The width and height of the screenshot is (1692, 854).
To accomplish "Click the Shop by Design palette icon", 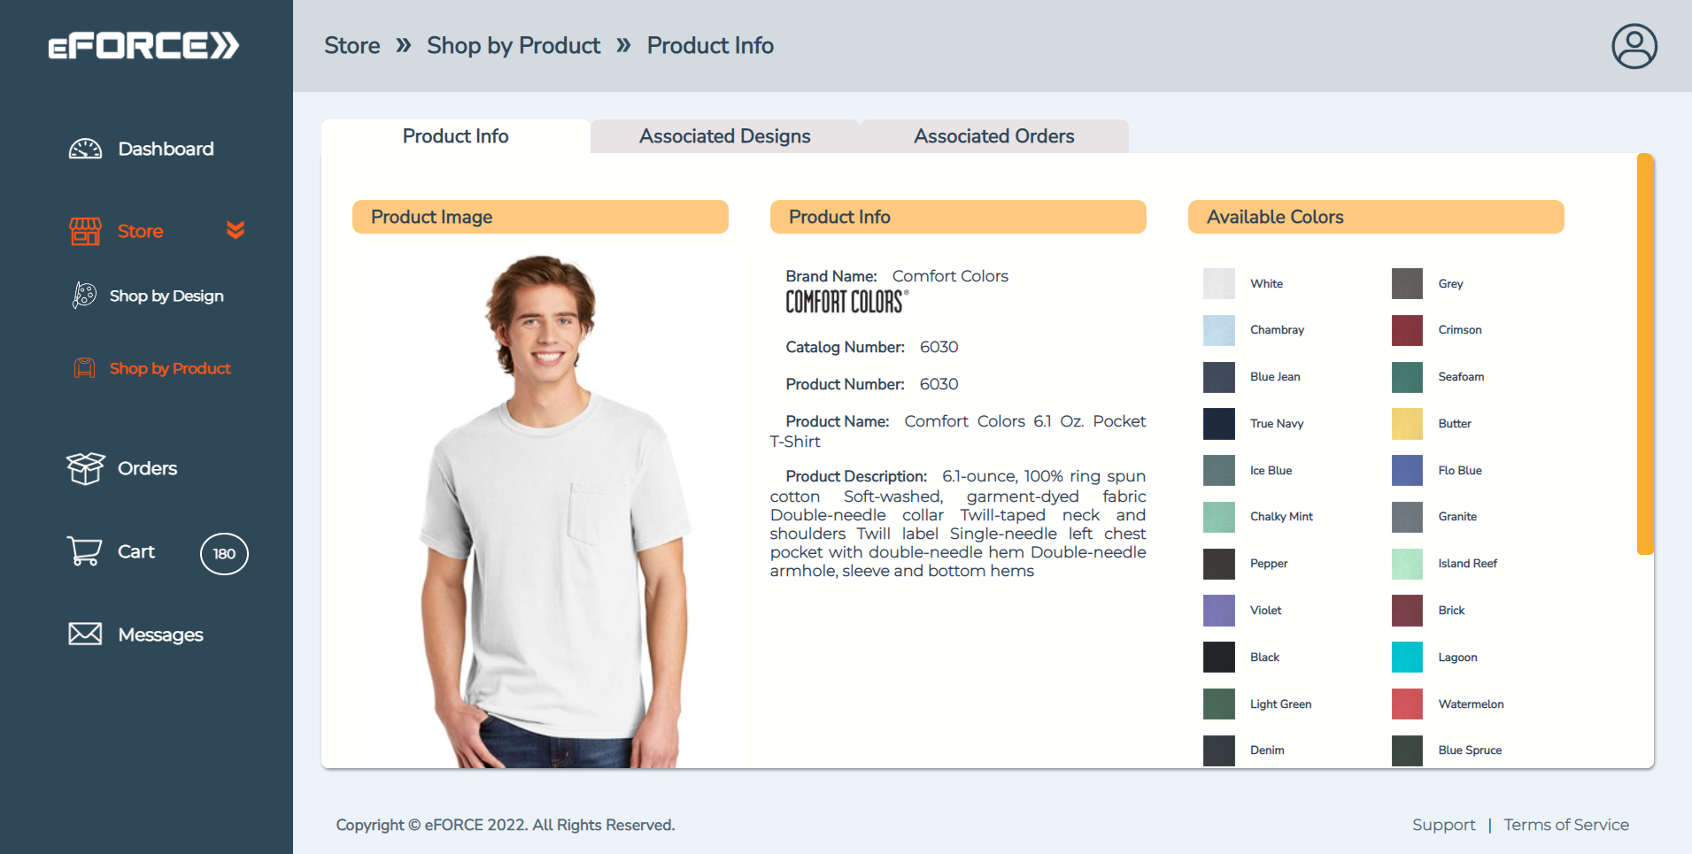I will 84,296.
